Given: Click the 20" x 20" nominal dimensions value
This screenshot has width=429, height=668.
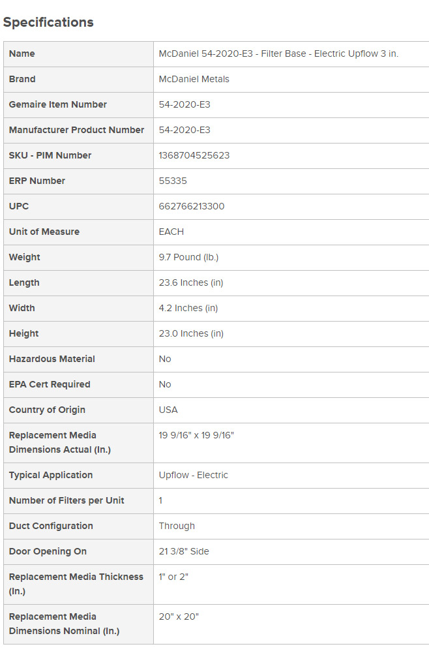Looking at the screenshot, I should point(178,616).
